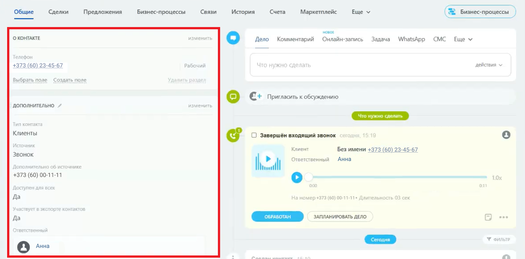
Task: Click the Что нужно сделать input field
Action: coord(359,65)
